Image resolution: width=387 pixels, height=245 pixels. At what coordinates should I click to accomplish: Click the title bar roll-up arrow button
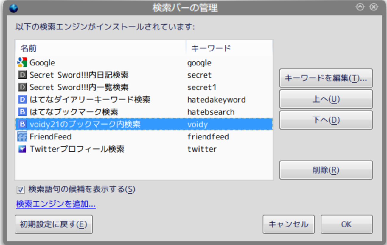pyautogui.click(x=360, y=7)
